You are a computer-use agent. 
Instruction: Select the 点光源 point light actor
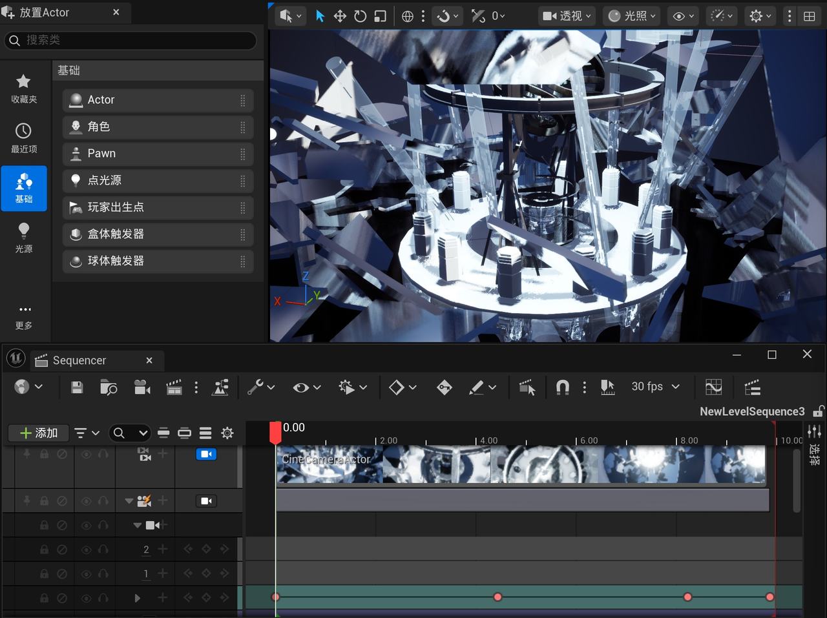point(158,180)
